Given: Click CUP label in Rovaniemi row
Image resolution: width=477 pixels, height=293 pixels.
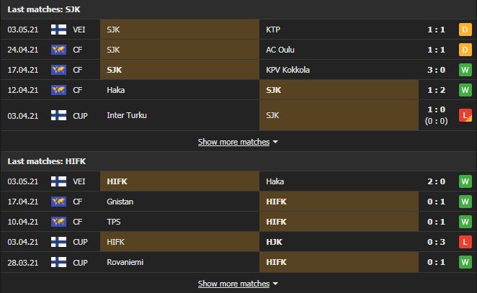Looking at the screenshot, I should (80, 262).
